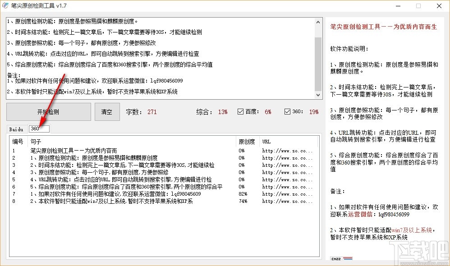Toggle the 百度 checkbox
The width and height of the screenshot is (450, 266).
pyautogui.click(x=240, y=112)
